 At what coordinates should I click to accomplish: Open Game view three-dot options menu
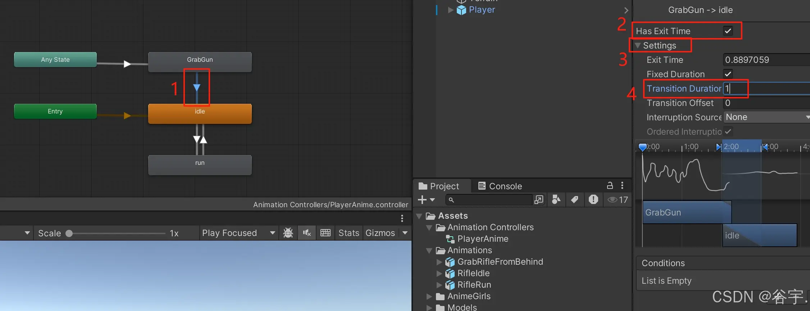coord(402,218)
